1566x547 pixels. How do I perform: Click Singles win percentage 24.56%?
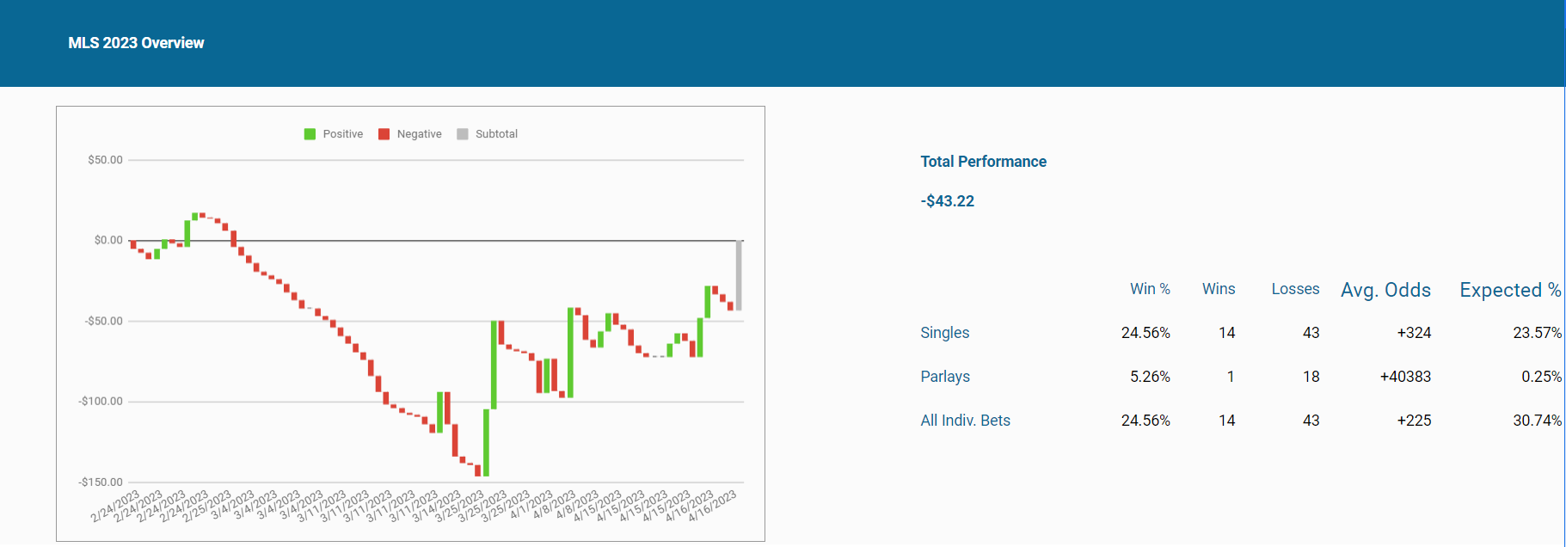tap(1145, 333)
